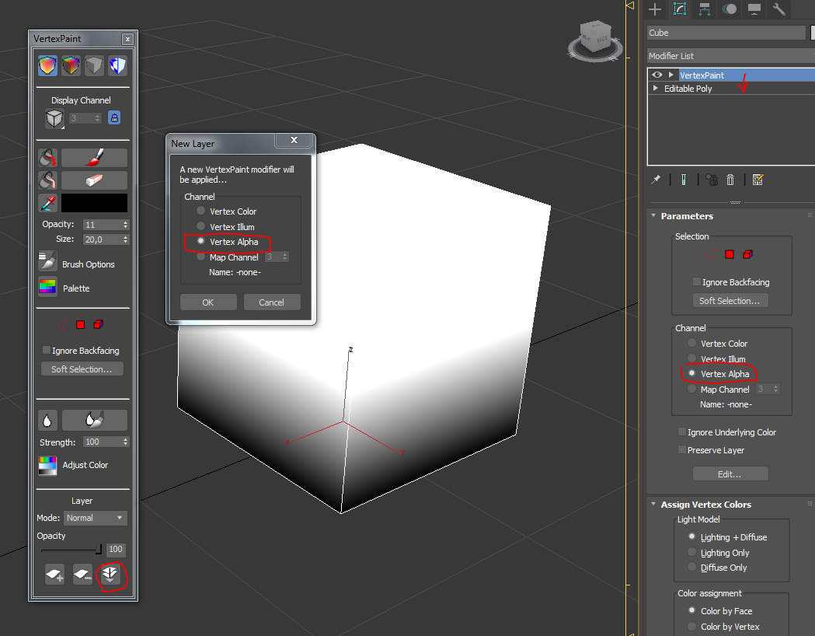Create a new layer via circled New Layer icon
This screenshot has width=815, height=636.
111,575
